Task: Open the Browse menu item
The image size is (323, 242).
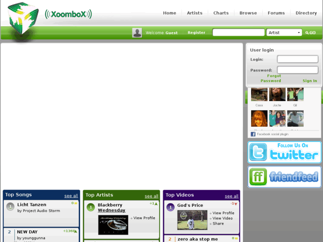Action: (248, 13)
